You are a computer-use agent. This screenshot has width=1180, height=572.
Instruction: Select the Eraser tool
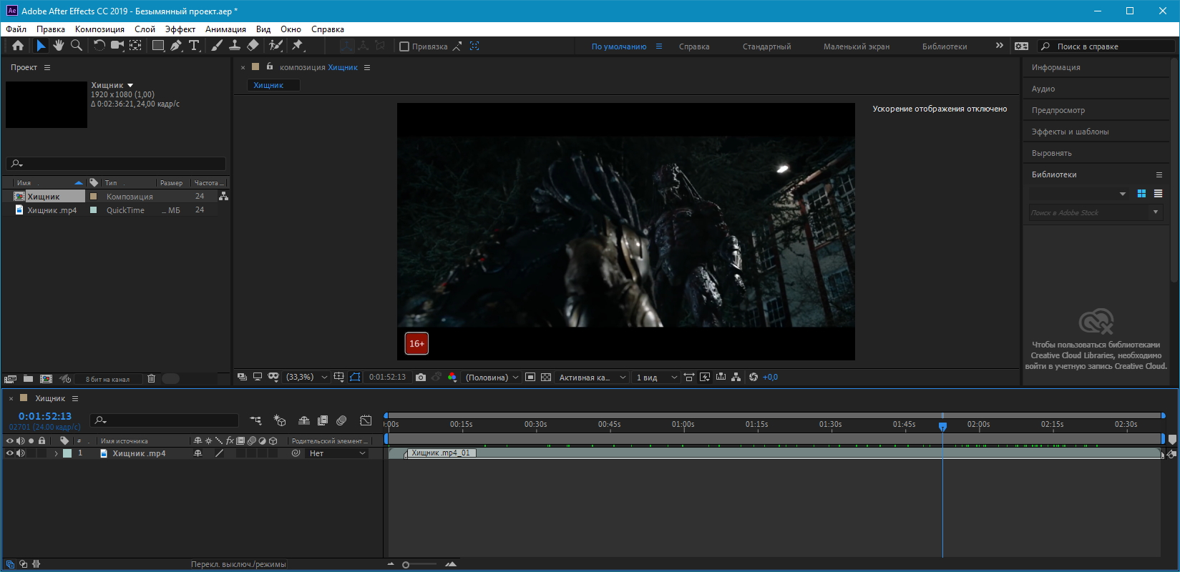[x=253, y=46]
